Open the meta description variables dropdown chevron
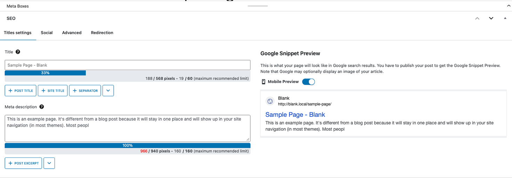 pos(49,163)
